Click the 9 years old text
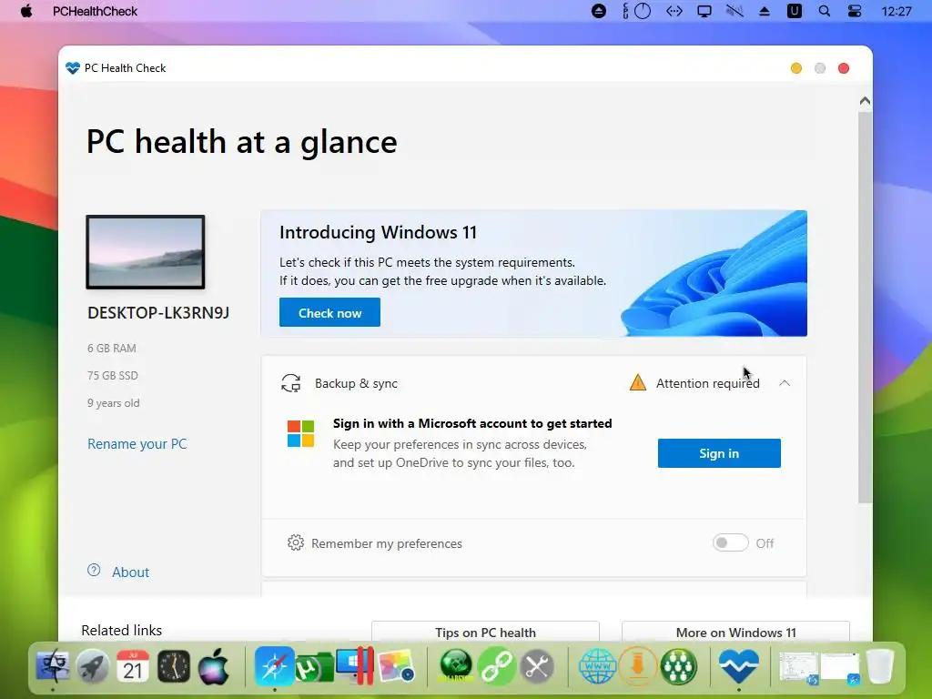The image size is (932, 699). [x=114, y=403]
